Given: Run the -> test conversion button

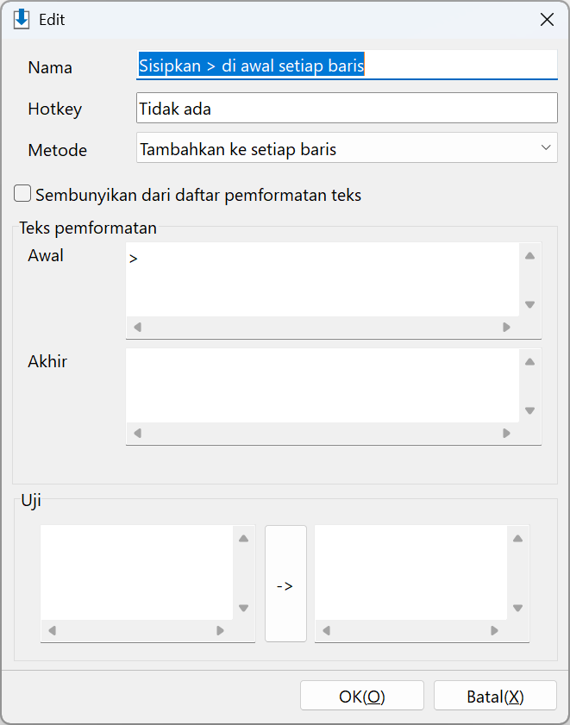Looking at the screenshot, I should click(285, 584).
